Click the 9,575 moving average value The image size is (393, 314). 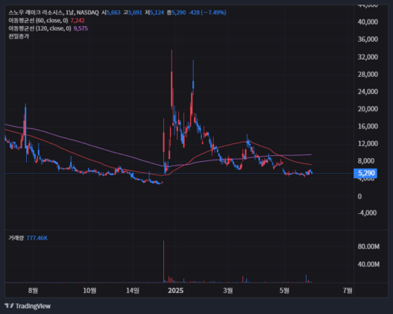coord(81,28)
